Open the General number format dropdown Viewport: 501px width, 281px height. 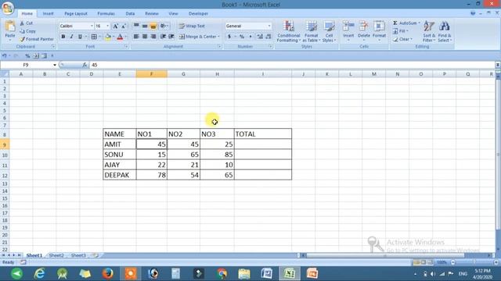click(x=269, y=26)
